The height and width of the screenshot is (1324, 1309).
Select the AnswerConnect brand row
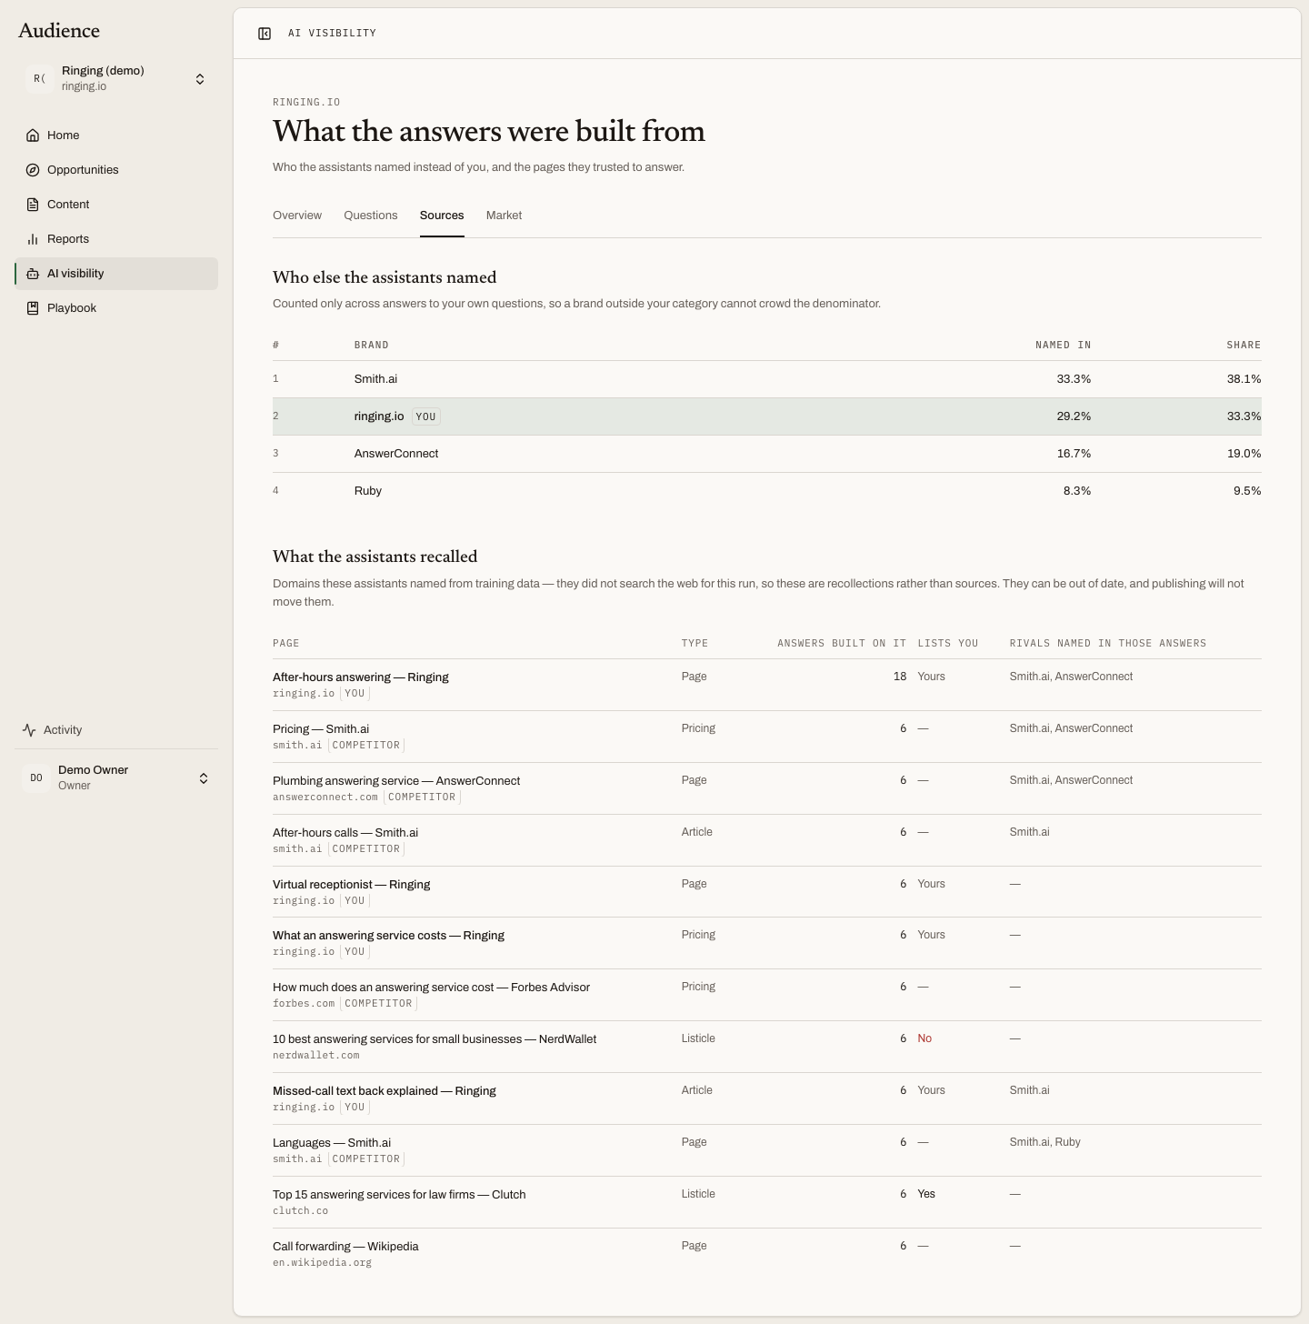point(767,454)
